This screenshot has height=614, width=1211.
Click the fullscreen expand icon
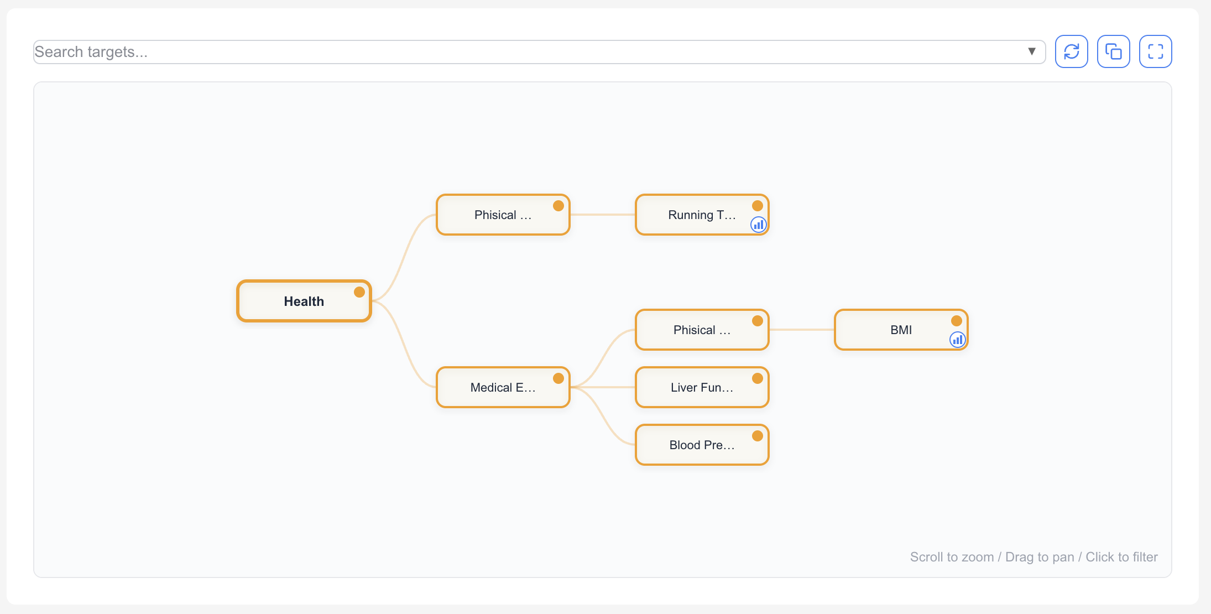pos(1155,51)
